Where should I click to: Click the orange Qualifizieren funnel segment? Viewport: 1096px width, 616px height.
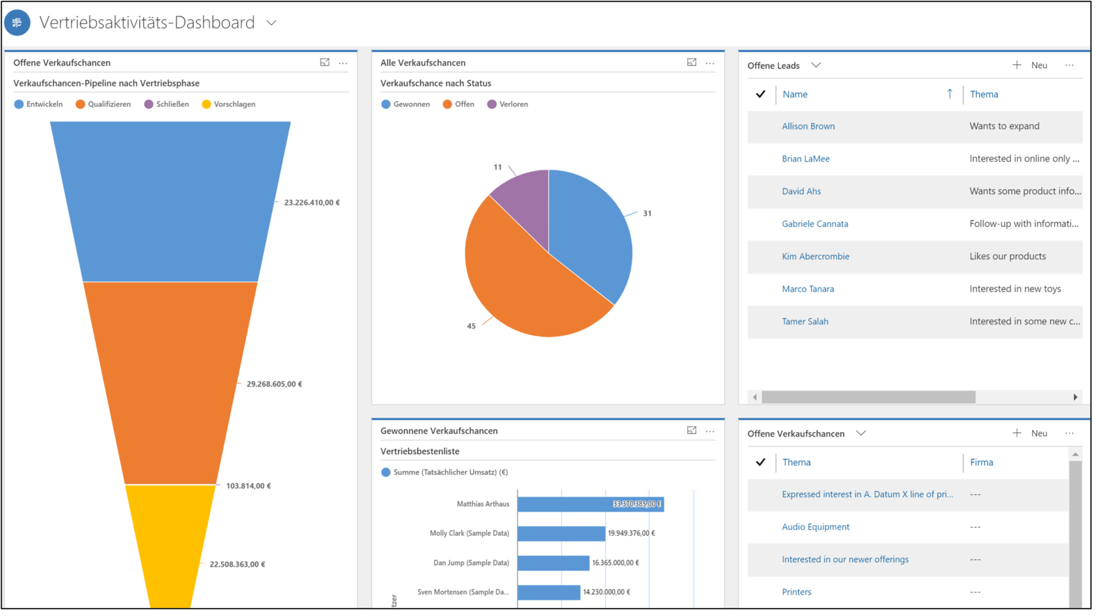(171, 383)
